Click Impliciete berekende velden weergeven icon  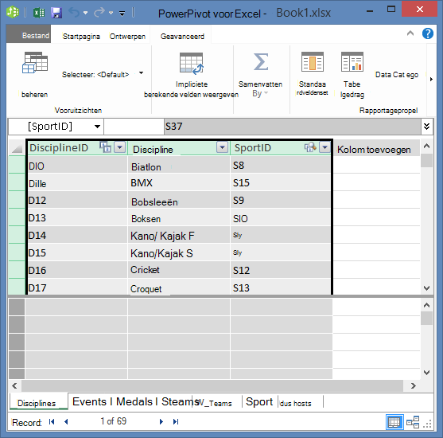click(x=191, y=64)
